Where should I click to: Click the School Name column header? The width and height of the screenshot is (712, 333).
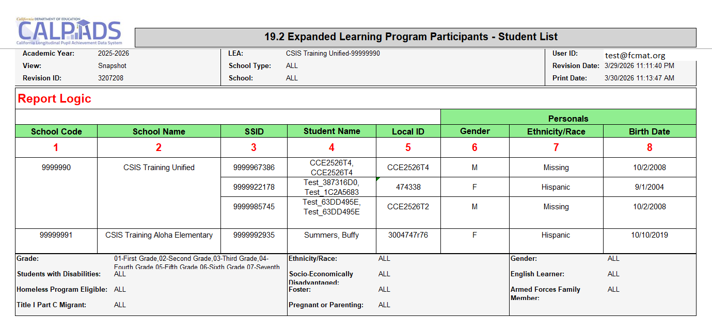tap(159, 131)
